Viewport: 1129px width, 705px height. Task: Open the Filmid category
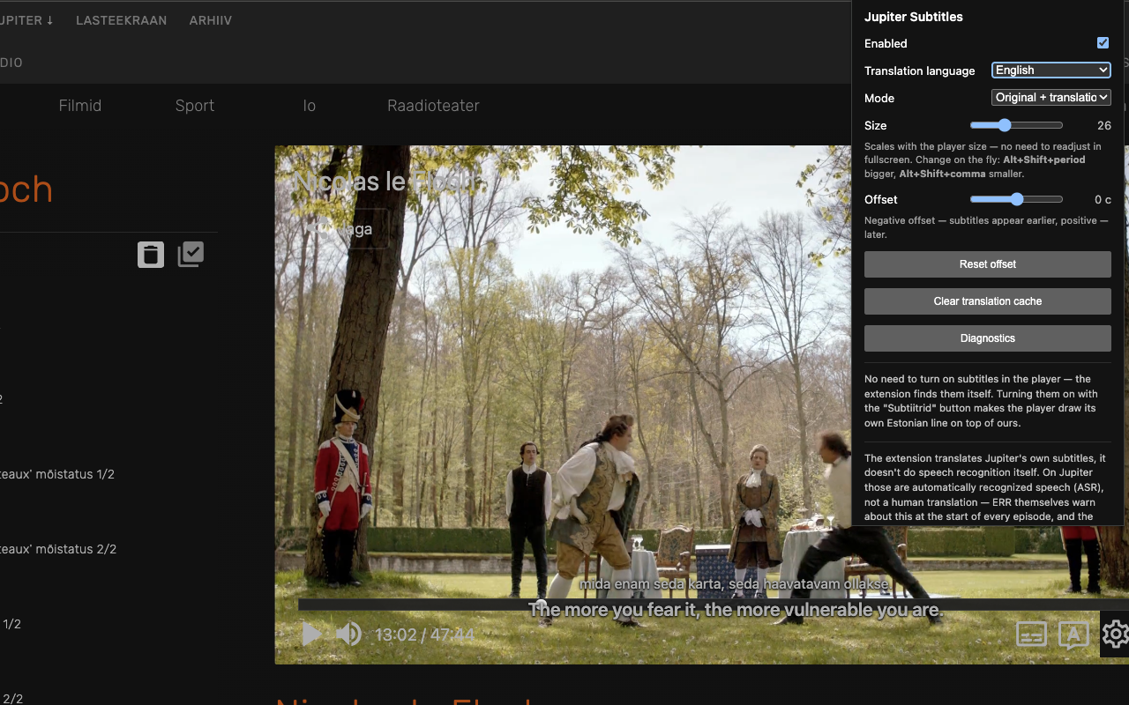80,106
